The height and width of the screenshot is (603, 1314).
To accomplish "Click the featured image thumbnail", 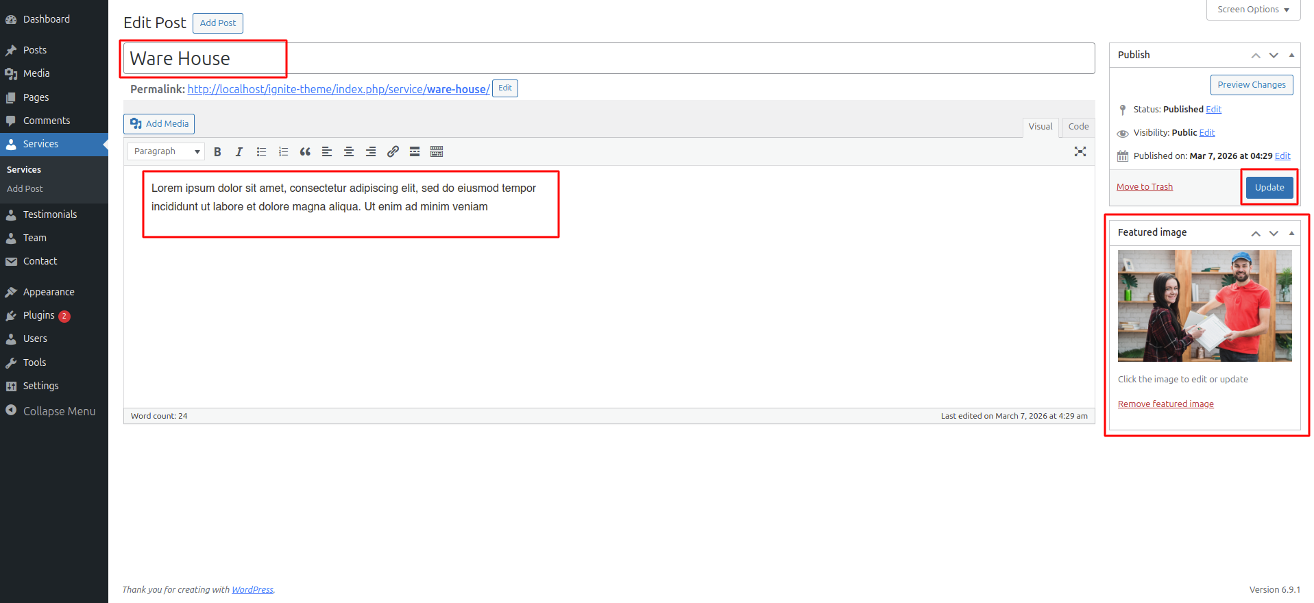I will coord(1204,306).
